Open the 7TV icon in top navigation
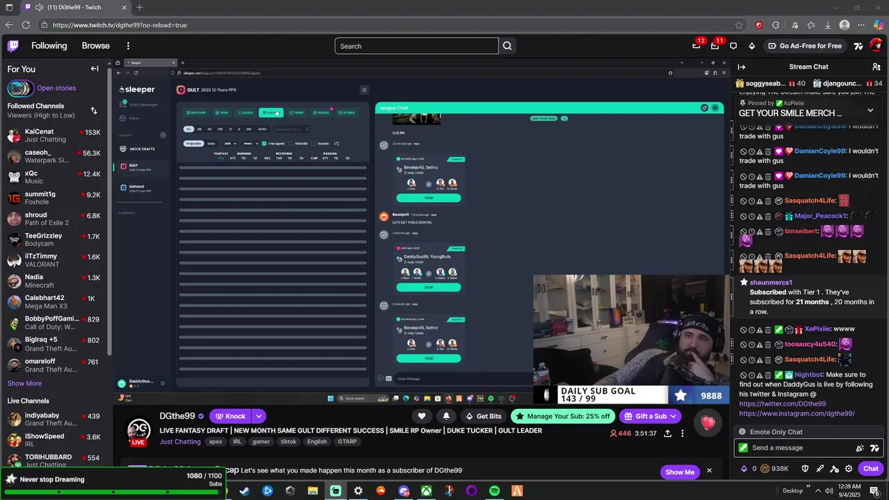Screen dimensions: 889x500 (x=858, y=46)
